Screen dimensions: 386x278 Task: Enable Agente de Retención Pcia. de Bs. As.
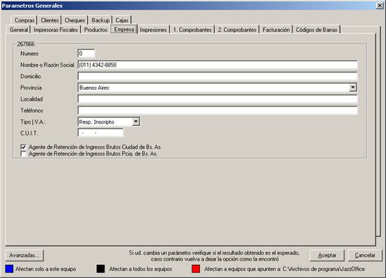click(24, 154)
